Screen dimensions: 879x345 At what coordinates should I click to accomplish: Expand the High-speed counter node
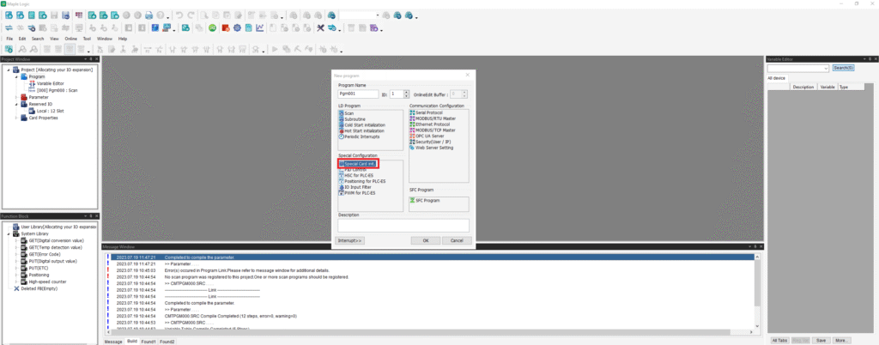(16, 281)
